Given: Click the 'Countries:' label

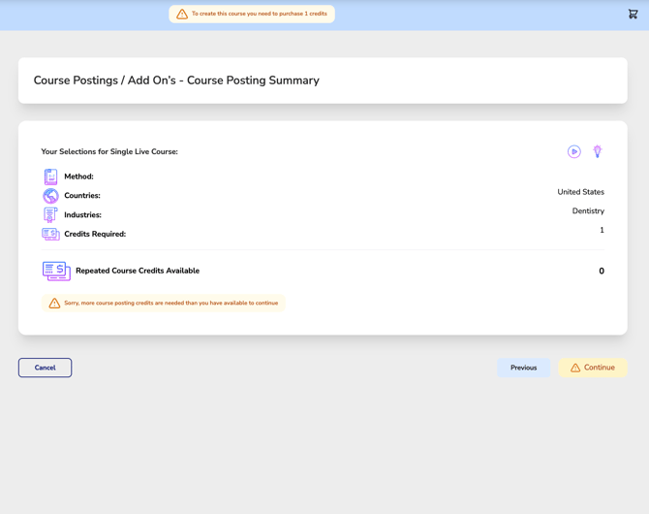Looking at the screenshot, I should coord(82,196).
